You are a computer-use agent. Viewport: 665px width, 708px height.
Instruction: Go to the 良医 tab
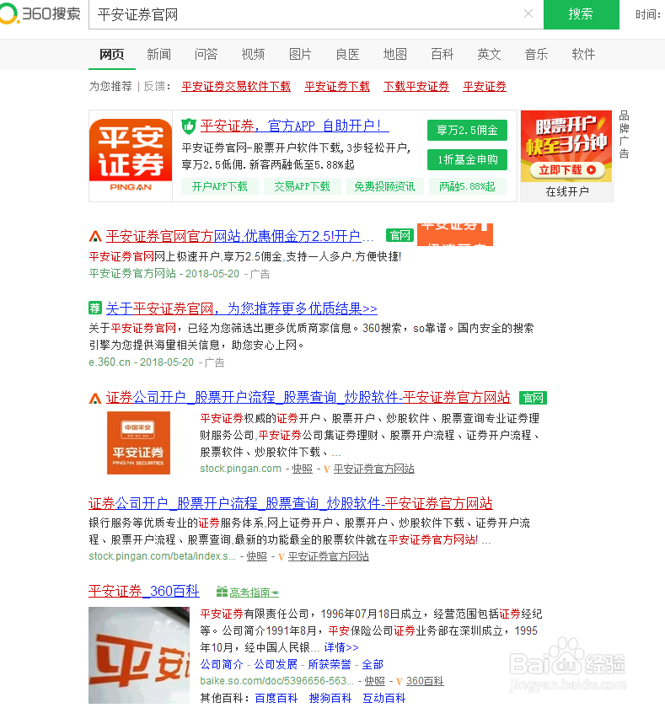(x=347, y=54)
